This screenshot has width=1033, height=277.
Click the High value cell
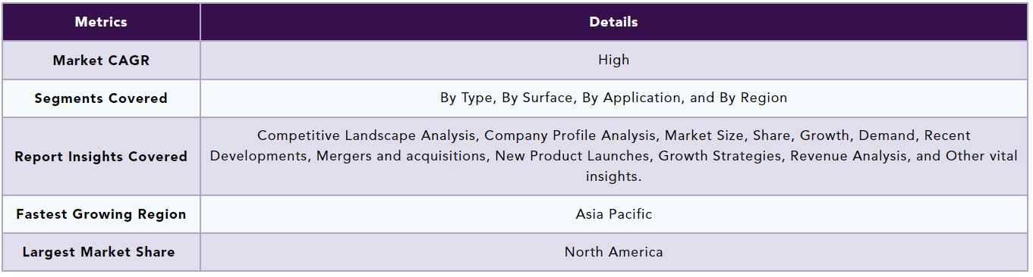coord(614,60)
